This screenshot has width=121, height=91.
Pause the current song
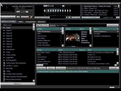(x=8, y=17)
